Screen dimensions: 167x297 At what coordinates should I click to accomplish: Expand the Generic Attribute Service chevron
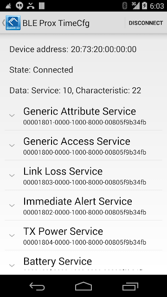coord(12,115)
